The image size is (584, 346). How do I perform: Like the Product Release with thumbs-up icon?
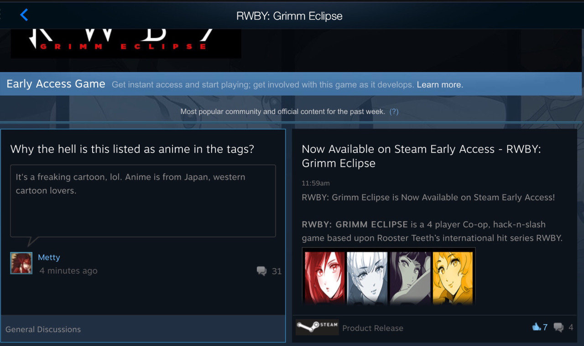[536, 327]
